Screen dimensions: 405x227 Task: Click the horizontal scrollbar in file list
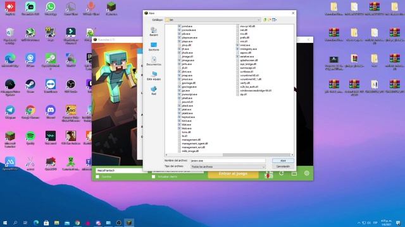(256, 155)
